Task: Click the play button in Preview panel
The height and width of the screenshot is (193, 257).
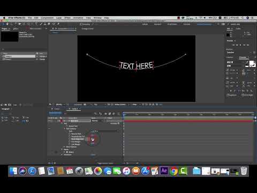Action: tap(240, 45)
